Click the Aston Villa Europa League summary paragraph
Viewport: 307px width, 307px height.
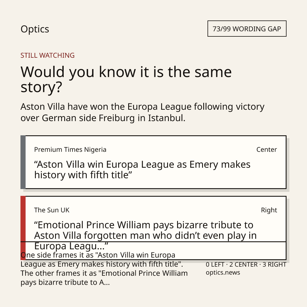tap(142, 112)
